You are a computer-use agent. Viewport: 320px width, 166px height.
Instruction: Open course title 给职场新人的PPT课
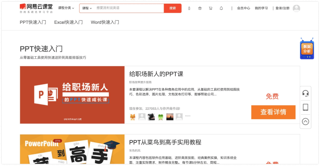(156, 74)
